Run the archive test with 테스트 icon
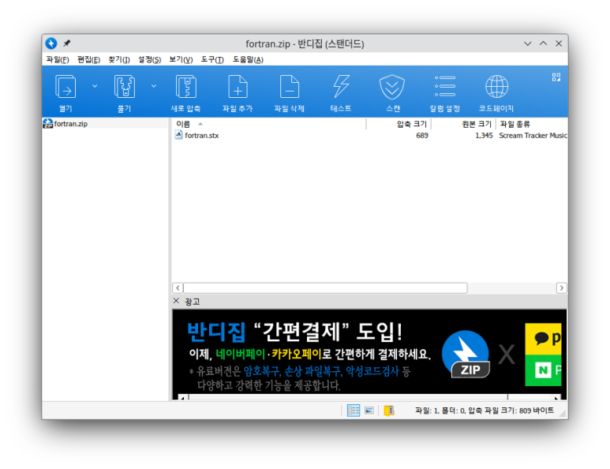Screen dimensions: 610x469 341,92
